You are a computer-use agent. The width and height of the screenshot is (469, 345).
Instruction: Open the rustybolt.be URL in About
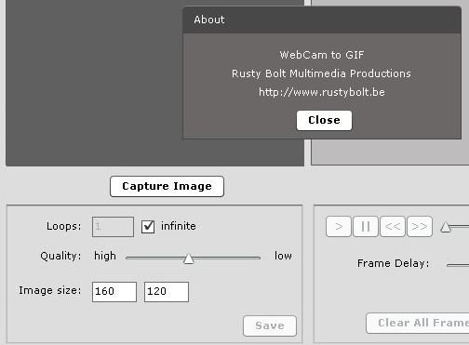(322, 92)
